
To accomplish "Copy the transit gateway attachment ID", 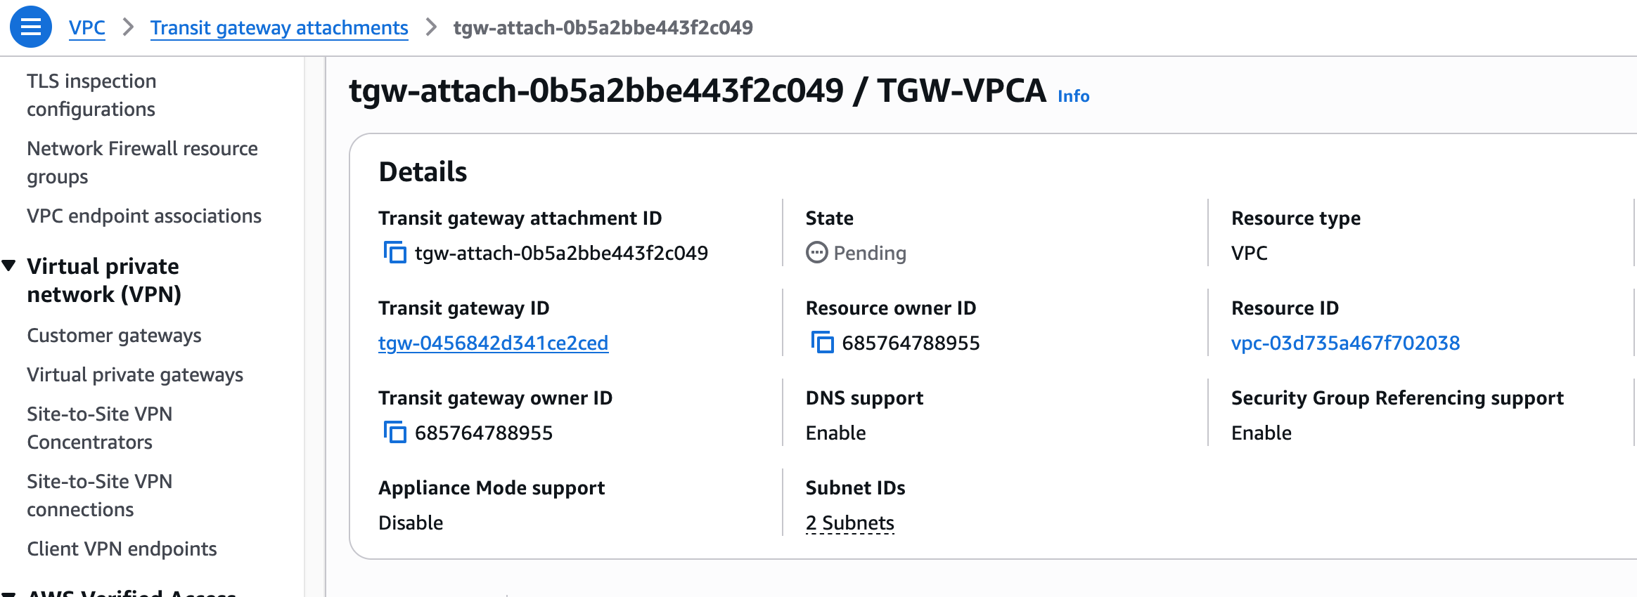I will pyautogui.click(x=394, y=252).
